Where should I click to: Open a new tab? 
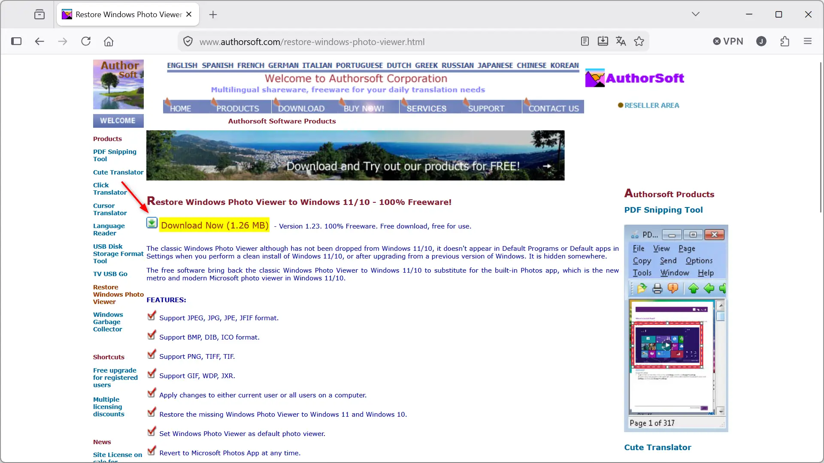tap(213, 15)
